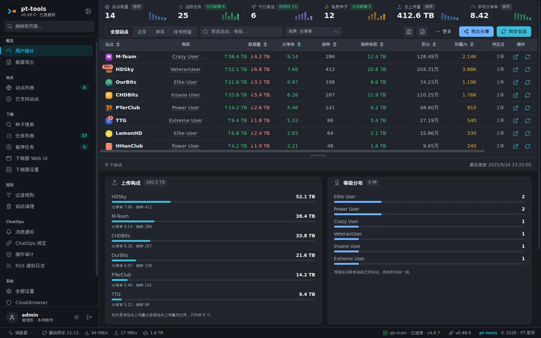
Task: Open 任务列表 in sidebar
Action: [x=47, y=136]
